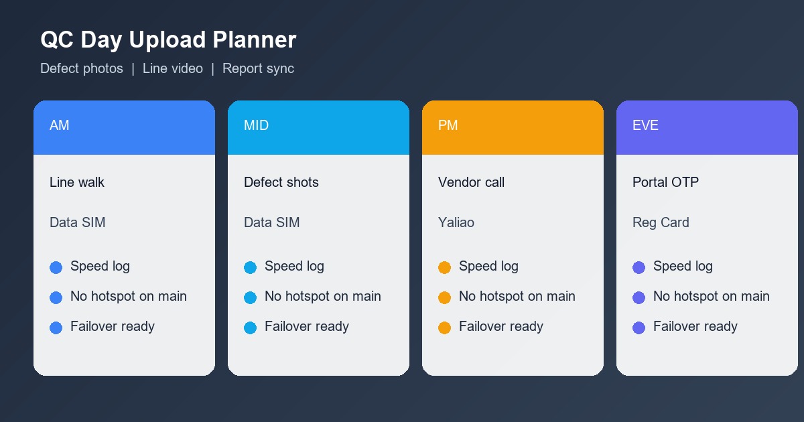Select the MID column header

318,127
